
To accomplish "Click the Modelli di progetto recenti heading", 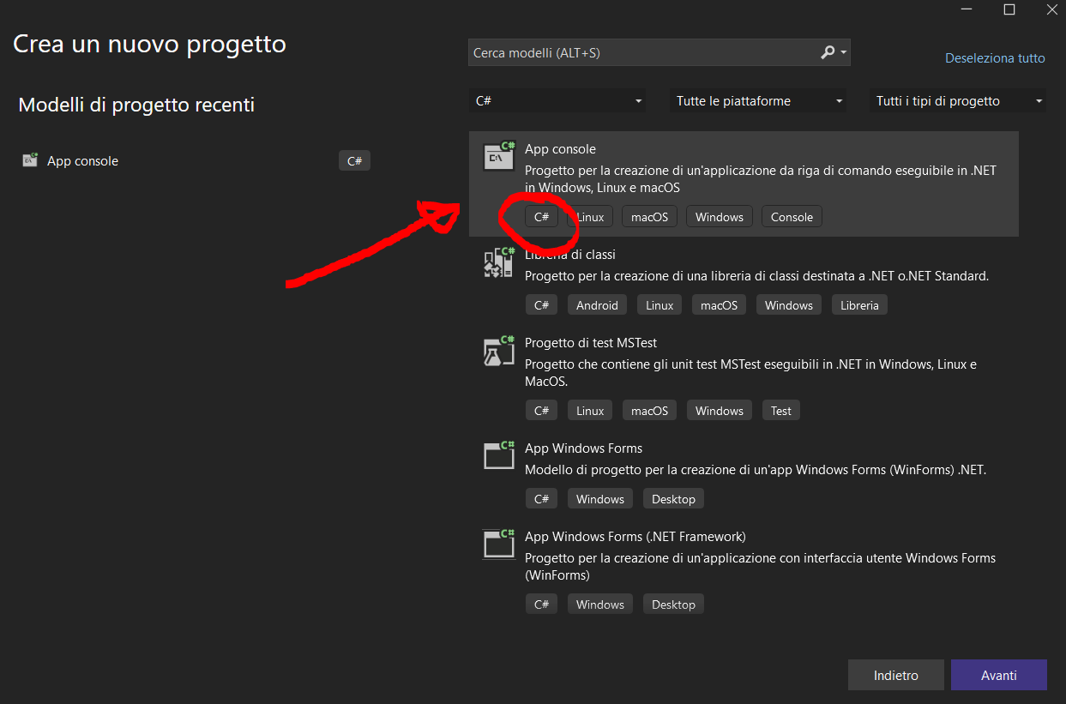I will (x=136, y=105).
